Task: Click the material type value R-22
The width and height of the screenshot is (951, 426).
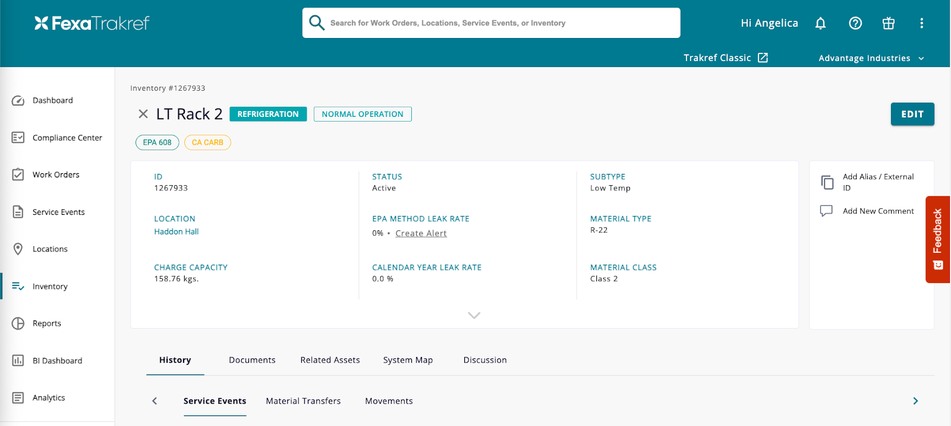Action: click(599, 230)
